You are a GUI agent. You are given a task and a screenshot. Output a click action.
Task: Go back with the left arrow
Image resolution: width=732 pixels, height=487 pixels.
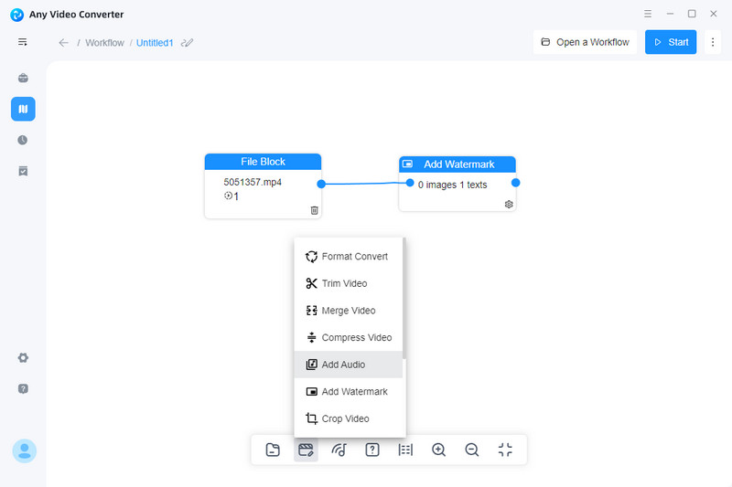[63, 43]
